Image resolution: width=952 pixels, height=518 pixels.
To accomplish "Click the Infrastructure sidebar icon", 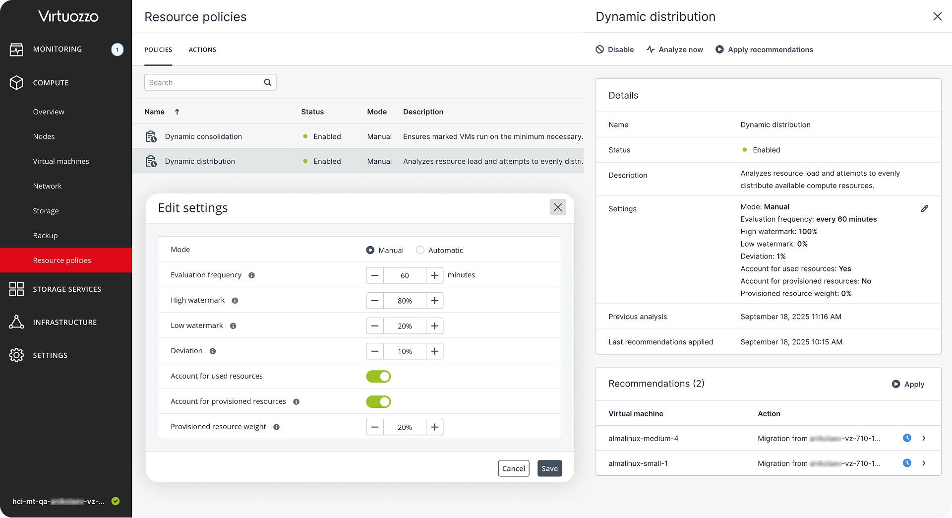I will point(16,322).
